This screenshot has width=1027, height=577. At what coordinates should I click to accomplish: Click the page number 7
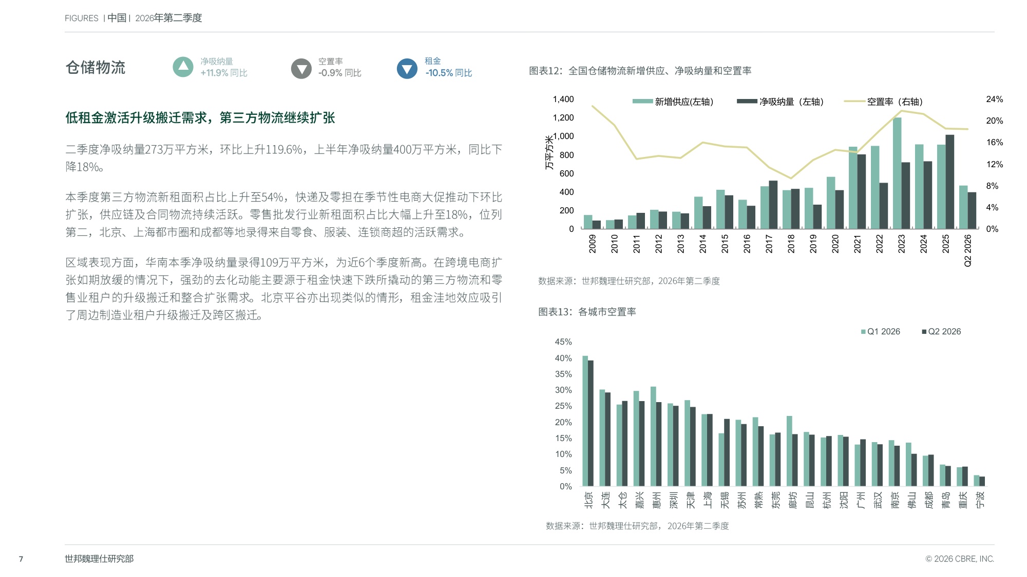(x=21, y=559)
